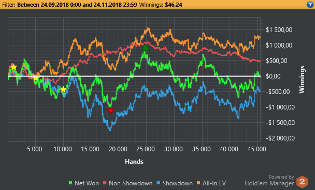The image size is (315, 190).
Task: Open the help question mark icon
Action: click(x=310, y=5)
